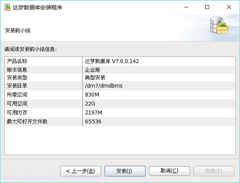Select the 安装目录 row label
The image size is (240, 183).
click(17, 86)
